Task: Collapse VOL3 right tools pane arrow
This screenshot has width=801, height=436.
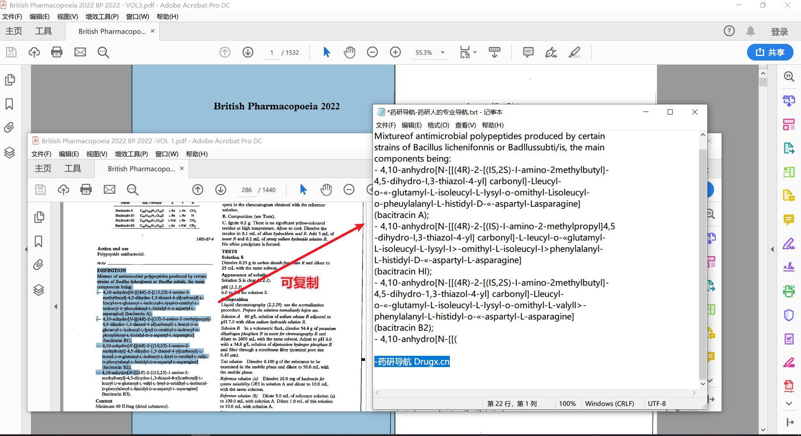Action: coord(772,249)
